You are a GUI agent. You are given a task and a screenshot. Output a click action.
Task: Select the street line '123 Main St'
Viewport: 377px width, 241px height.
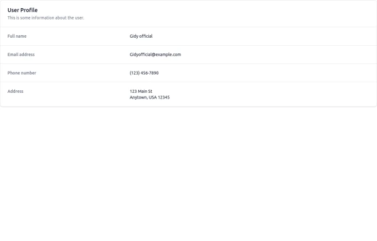click(141, 91)
